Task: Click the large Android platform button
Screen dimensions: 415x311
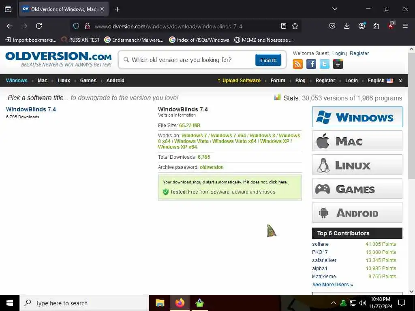Action: point(357,212)
